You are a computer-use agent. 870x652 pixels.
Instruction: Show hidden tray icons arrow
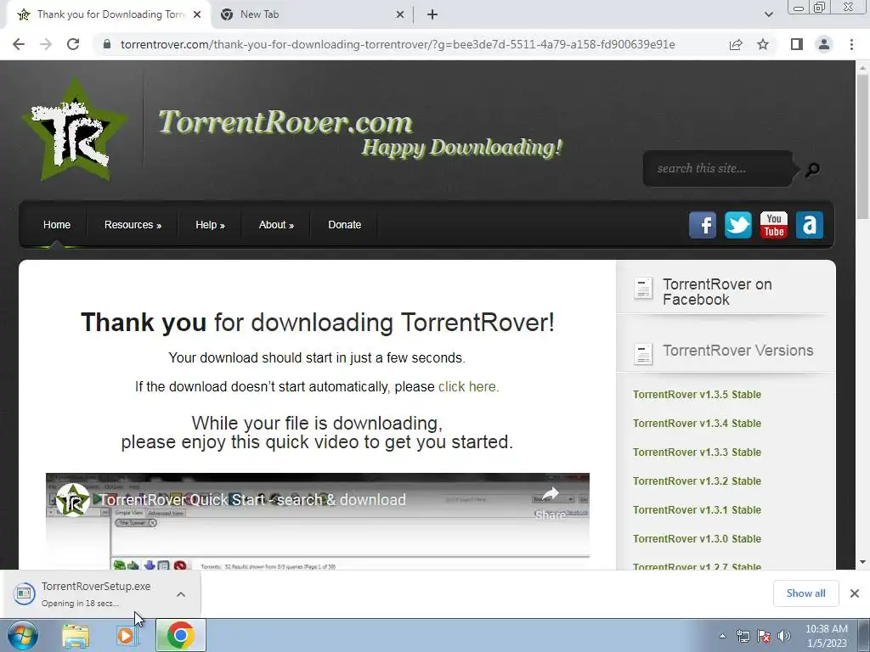[722, 637]
